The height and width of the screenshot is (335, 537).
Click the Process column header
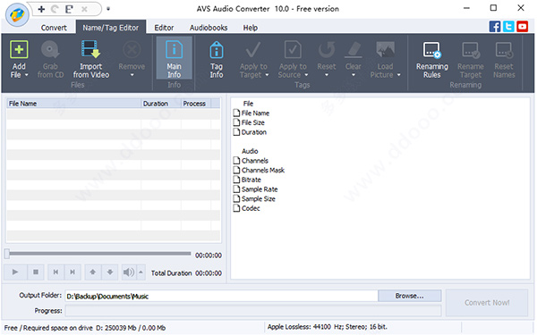click(x=196, y=104)
